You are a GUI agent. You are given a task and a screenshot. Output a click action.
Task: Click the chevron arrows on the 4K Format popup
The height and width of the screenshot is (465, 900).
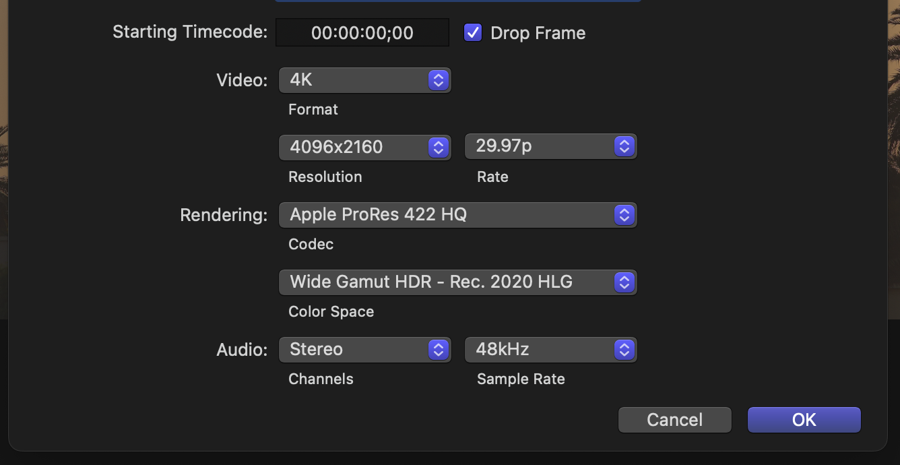(439, 80)
